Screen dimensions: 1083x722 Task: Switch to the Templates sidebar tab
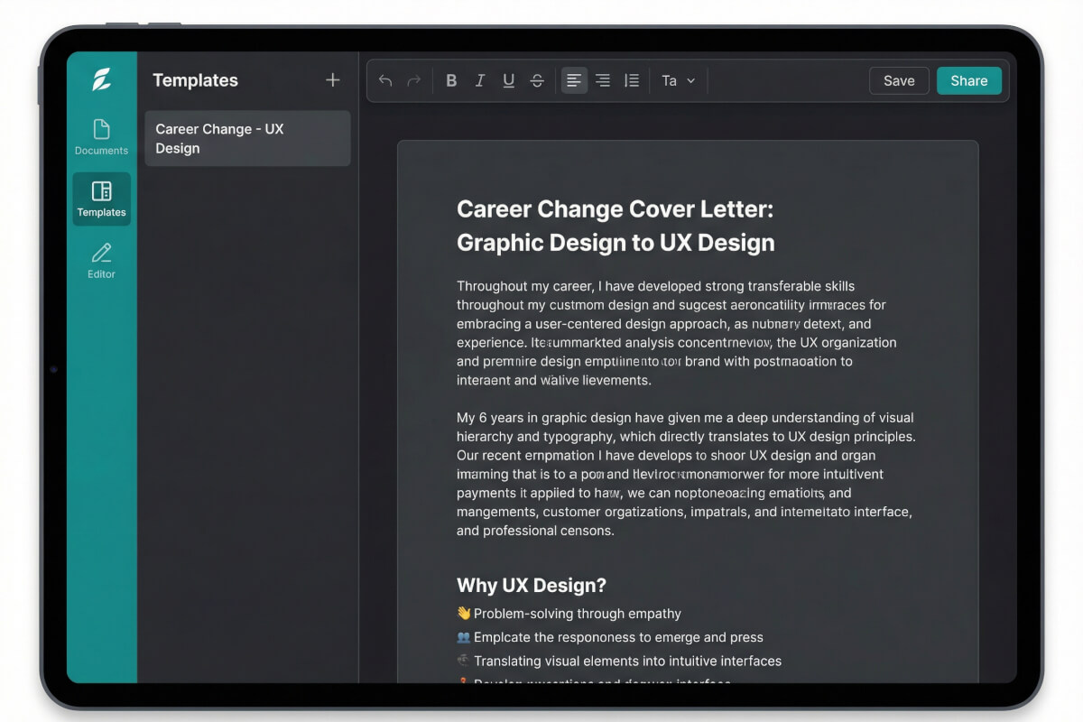pos(101,199)
